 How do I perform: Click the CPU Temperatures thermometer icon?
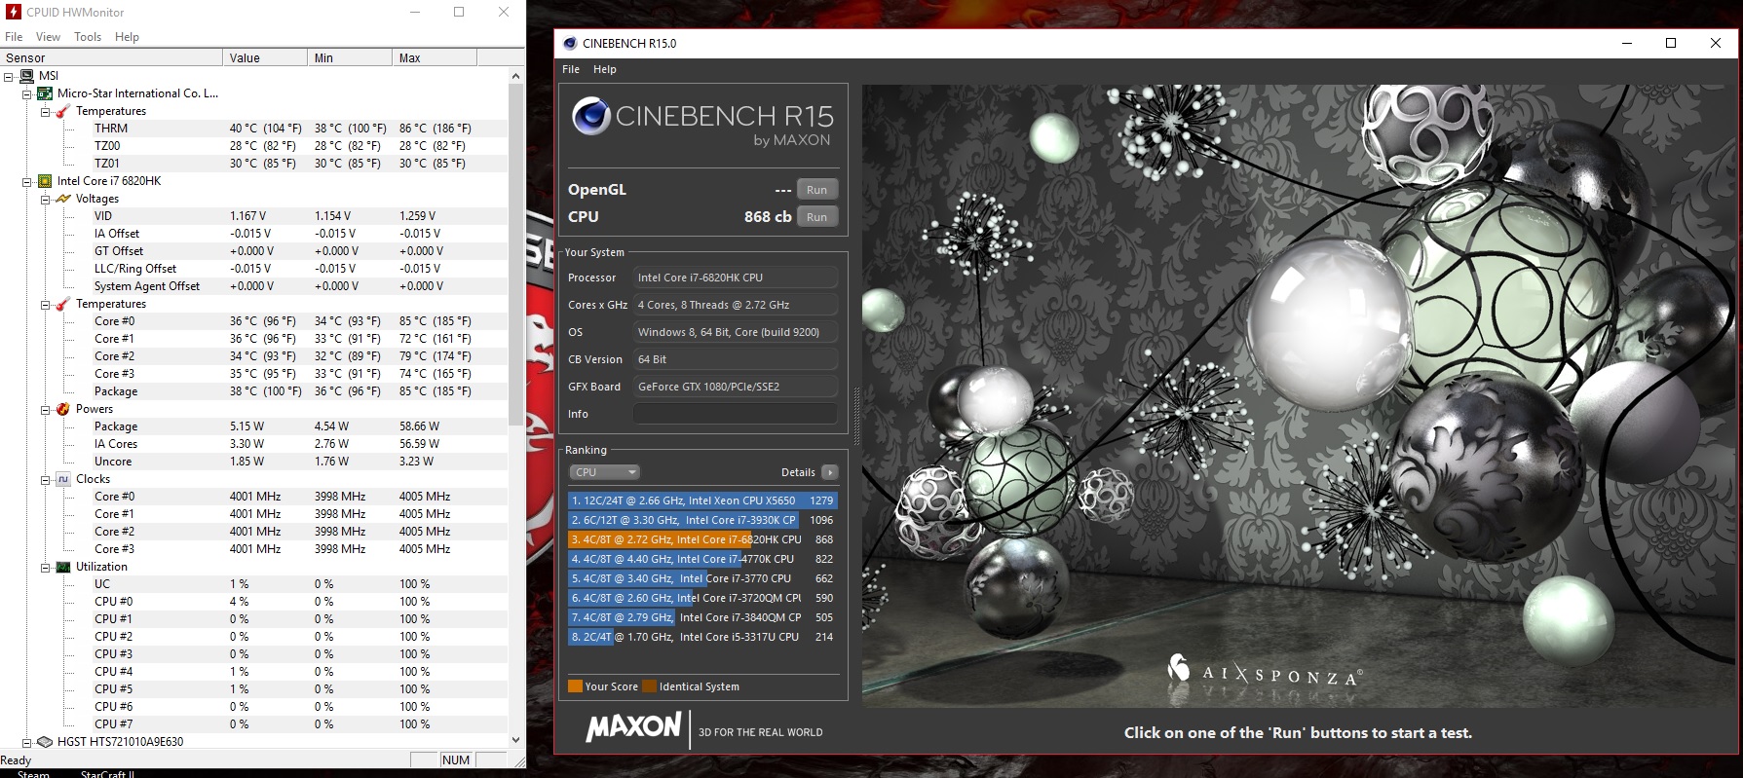[63, 304]
